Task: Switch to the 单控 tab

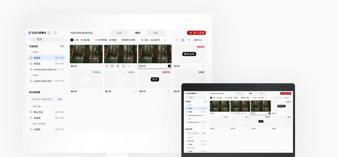Action: click(x=120, y=33)
